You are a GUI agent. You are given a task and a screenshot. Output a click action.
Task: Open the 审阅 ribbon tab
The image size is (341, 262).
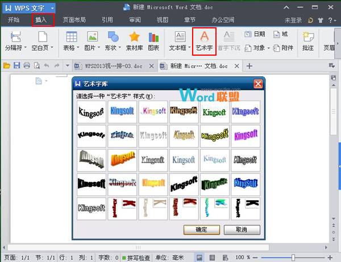[x=135, y=20]
